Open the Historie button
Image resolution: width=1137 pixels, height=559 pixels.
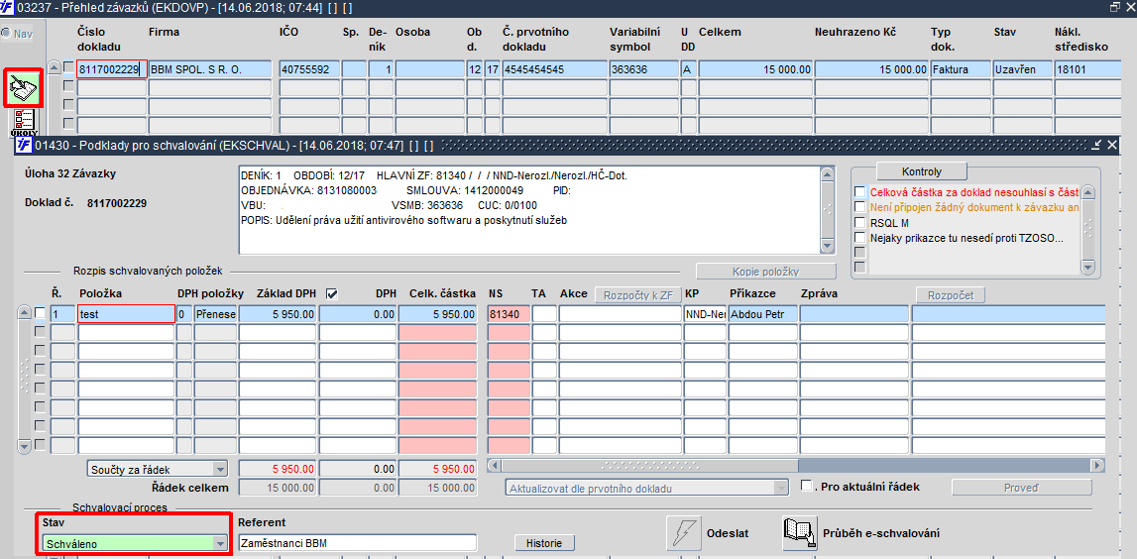point(544,542)
